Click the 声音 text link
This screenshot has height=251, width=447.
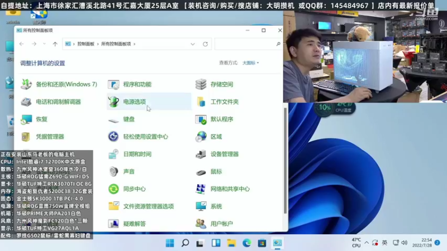129,171
